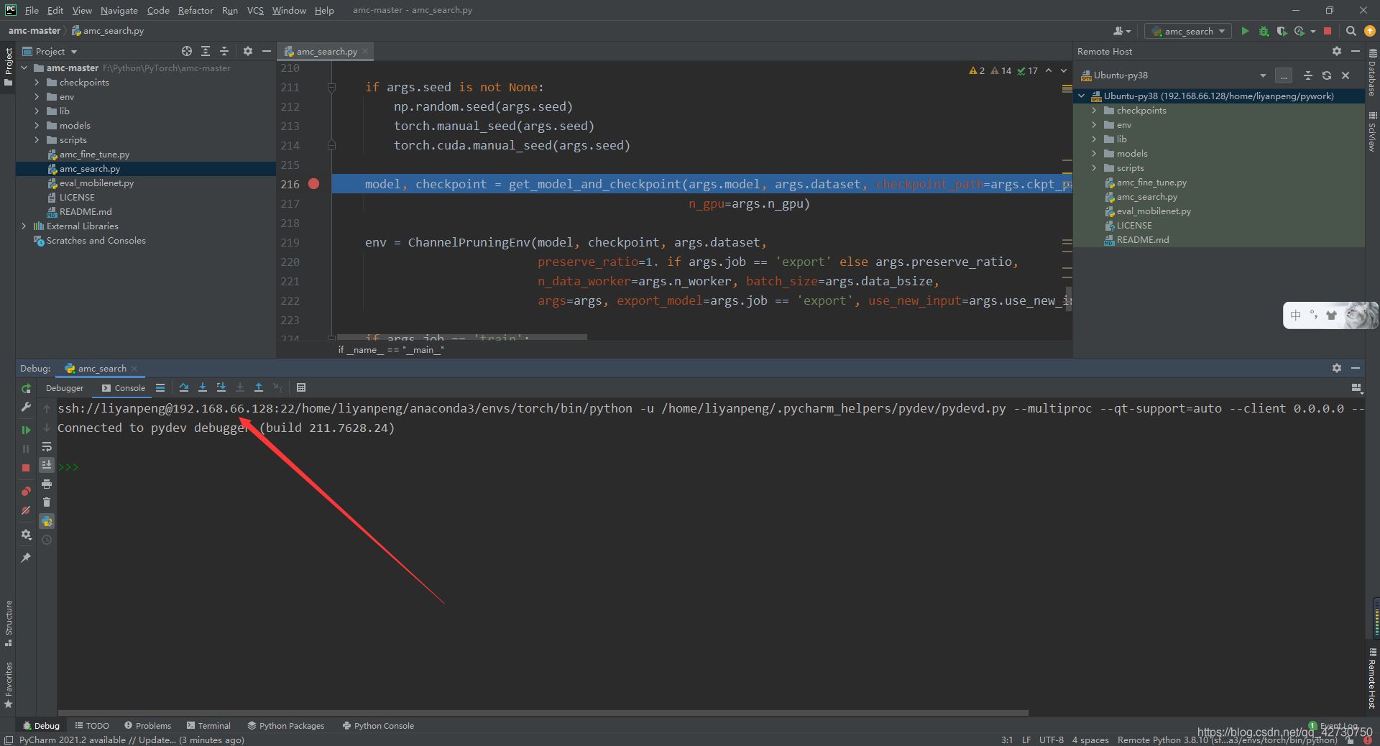Refresh the Remote Host file list
Screen dimensions: 1380x746
1327,75
